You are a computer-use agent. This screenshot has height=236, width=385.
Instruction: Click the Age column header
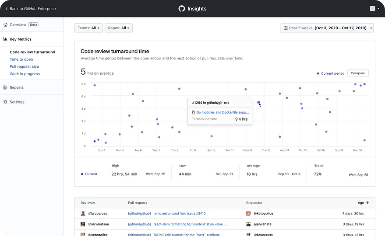pos(361,203)
